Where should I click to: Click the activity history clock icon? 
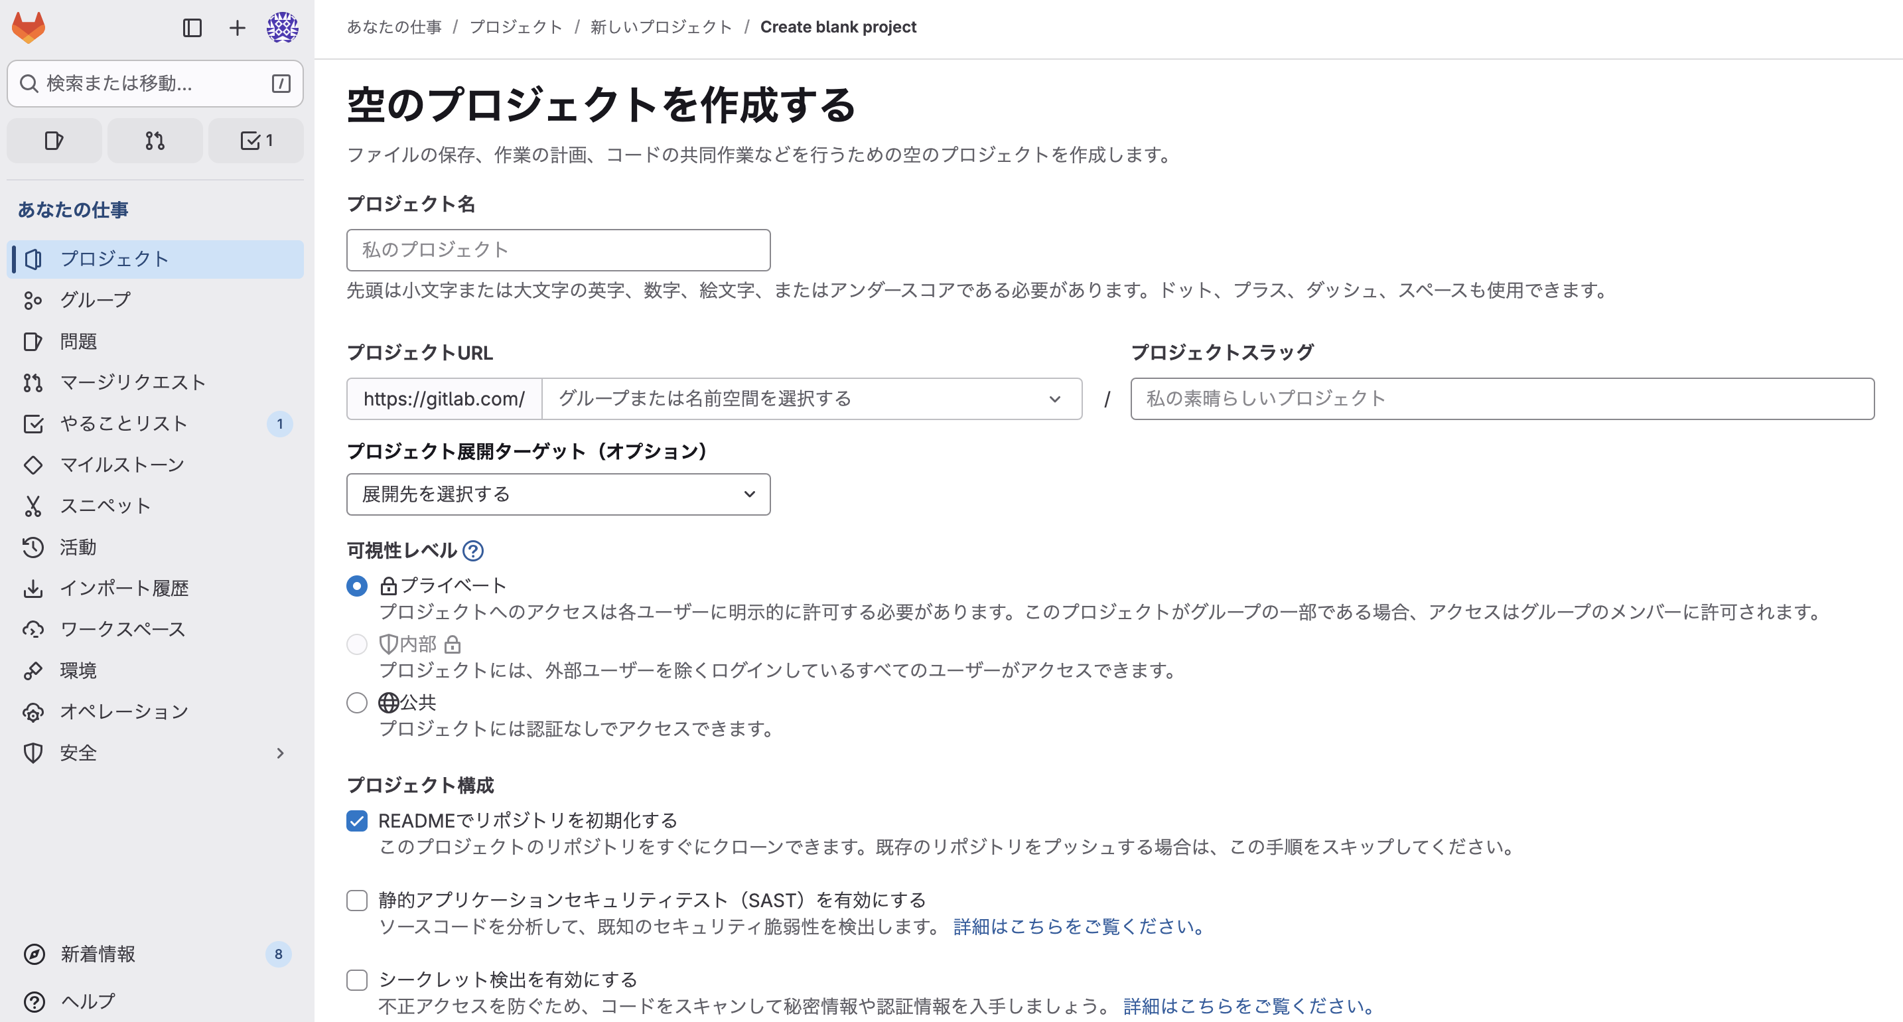click(x=33, y=547)
